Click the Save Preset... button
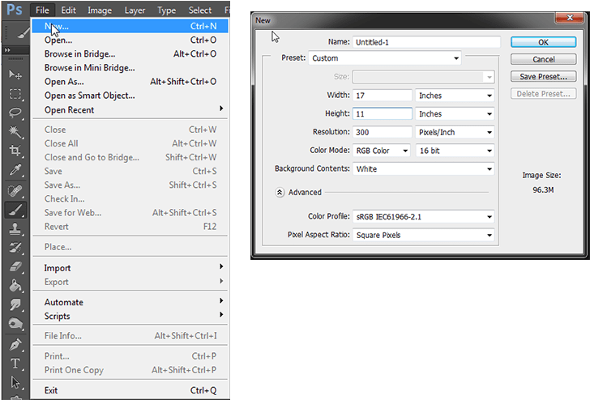 pos(543,77)
